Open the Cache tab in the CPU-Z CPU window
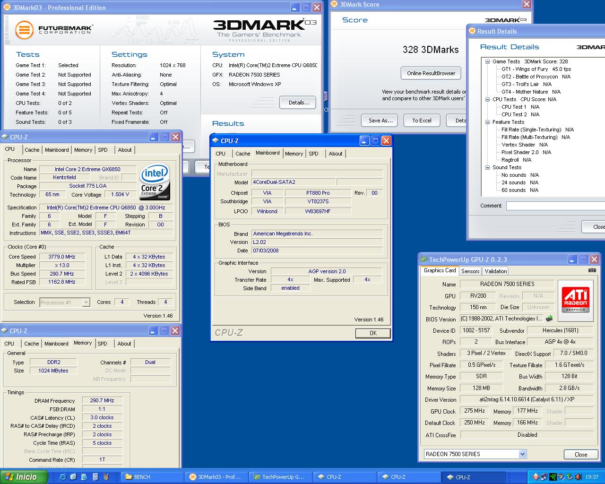The height and width of the screenshot is (484, 605). pyautogui.click(x=32, y=150)
